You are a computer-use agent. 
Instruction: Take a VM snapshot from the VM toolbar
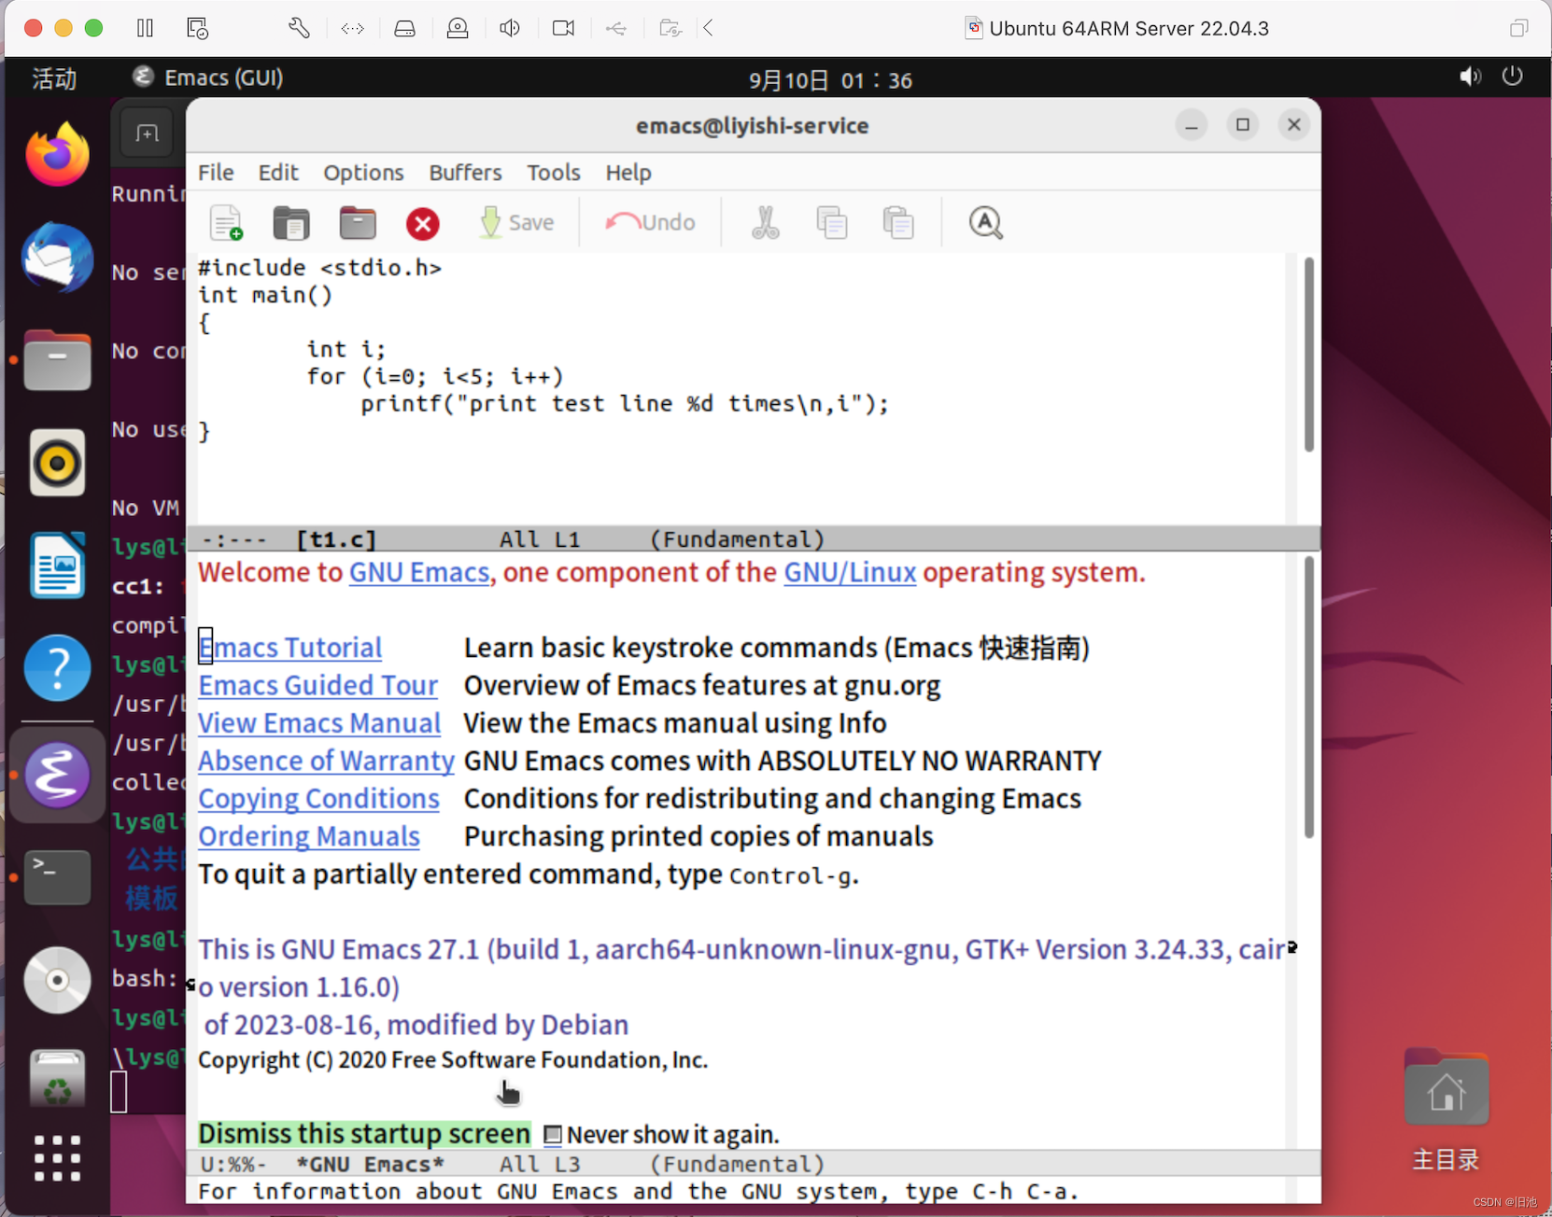(197, 28)
